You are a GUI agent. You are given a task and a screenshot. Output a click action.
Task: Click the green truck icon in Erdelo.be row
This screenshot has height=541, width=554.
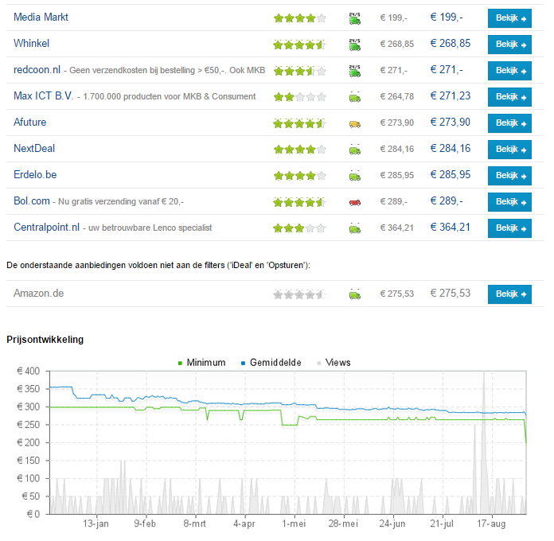(355, 176)
